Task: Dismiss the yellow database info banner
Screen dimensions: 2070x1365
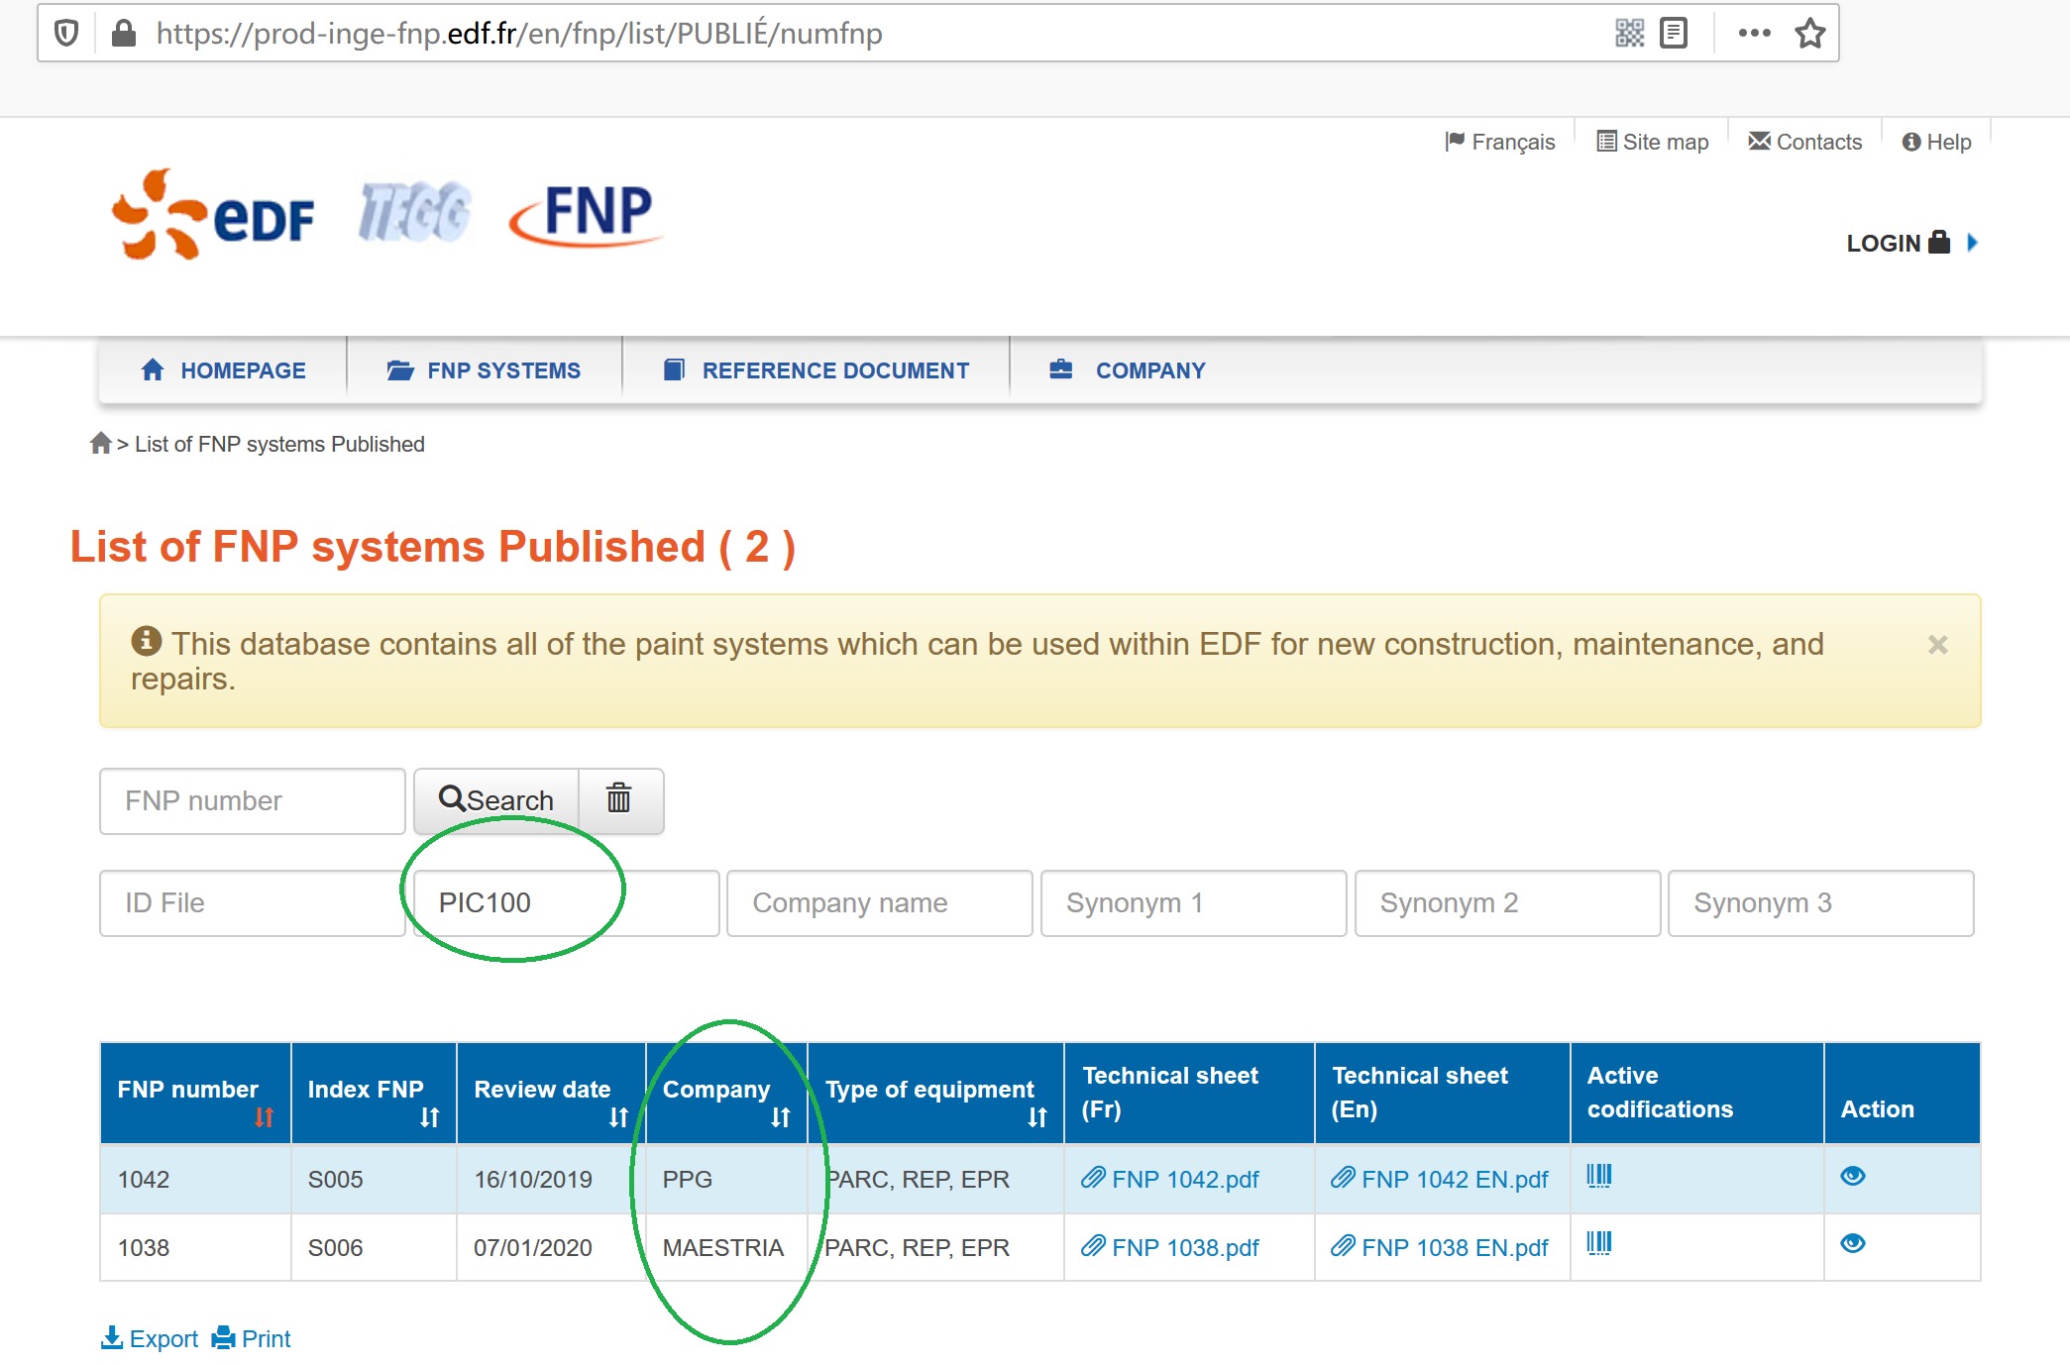Action: tap(1937, 645)
